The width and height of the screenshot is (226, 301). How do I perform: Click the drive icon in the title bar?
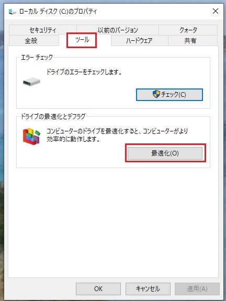coord(12,12)
